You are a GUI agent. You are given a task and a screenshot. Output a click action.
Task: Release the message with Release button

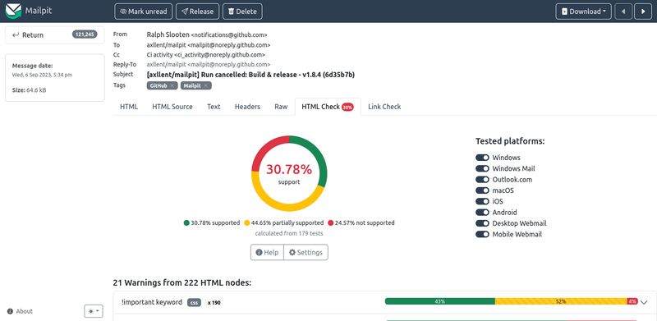[197, 11]
